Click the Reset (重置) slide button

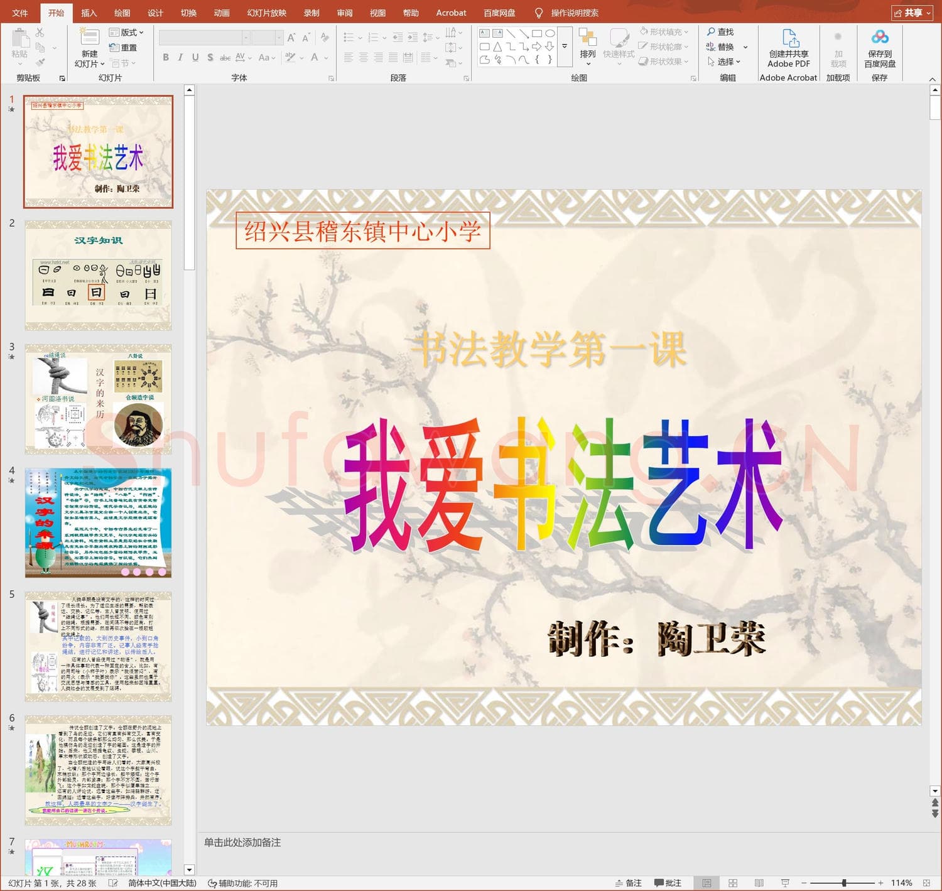[x=123, y=48]
